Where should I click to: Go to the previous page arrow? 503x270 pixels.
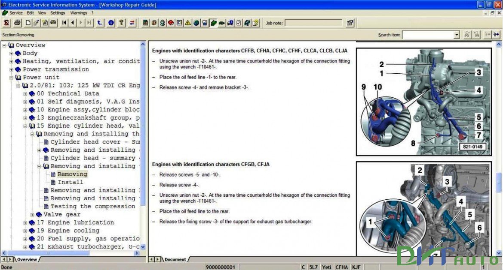click(x=73, y=23)
